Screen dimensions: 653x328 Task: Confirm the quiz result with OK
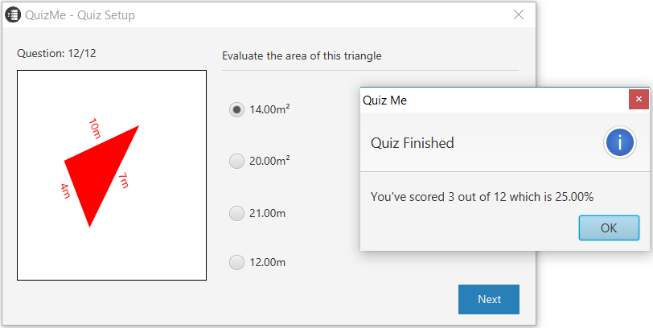click(609, 228)
